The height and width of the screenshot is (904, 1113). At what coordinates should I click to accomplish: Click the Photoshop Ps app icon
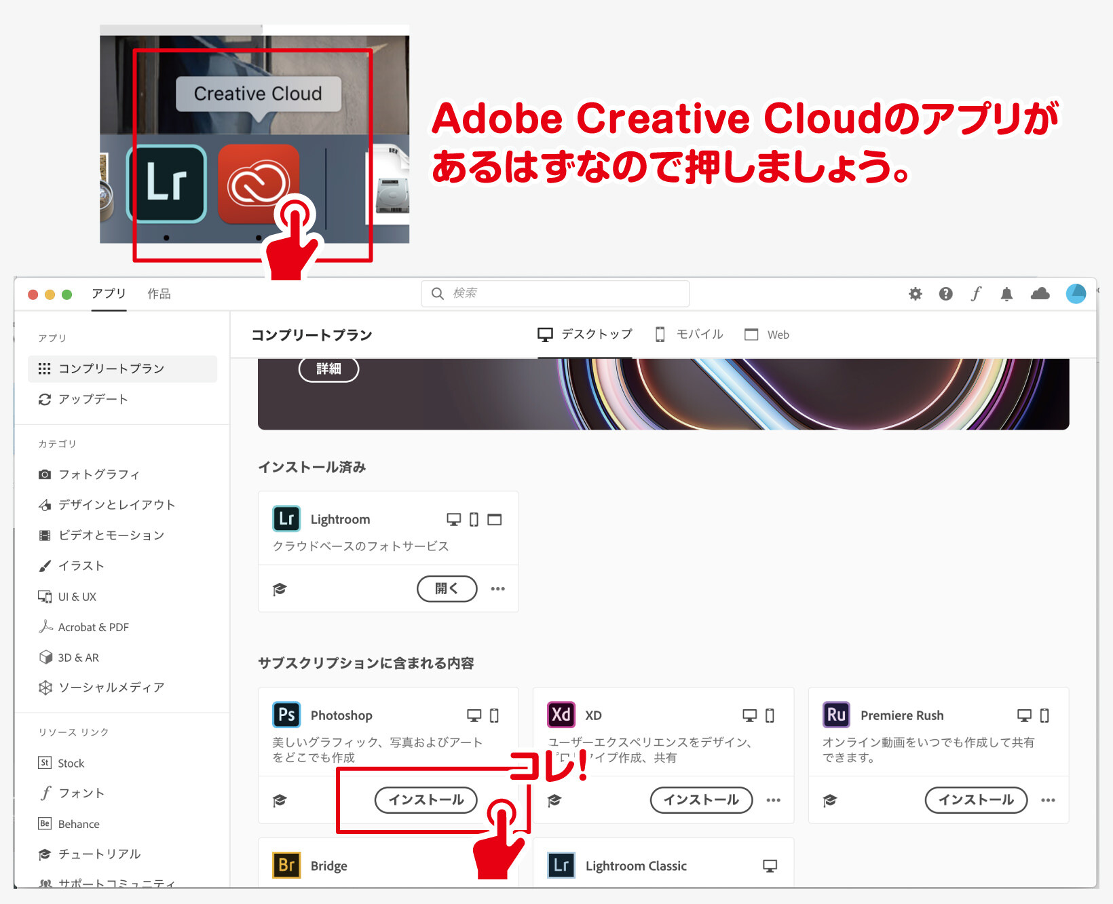click(x=286, y=715)
